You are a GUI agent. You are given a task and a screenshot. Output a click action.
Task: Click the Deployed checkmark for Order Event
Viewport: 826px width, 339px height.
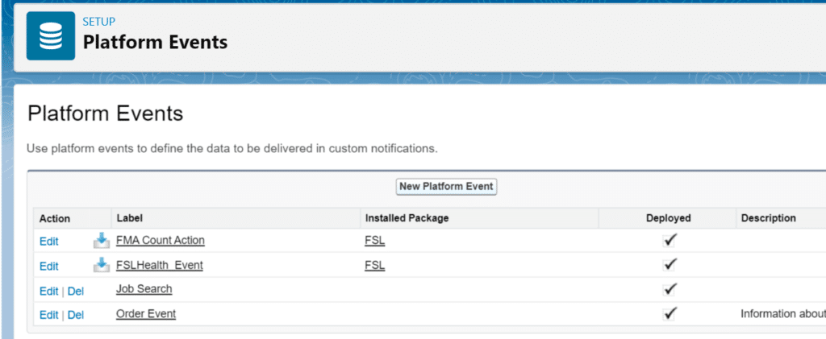coord(670,313)
